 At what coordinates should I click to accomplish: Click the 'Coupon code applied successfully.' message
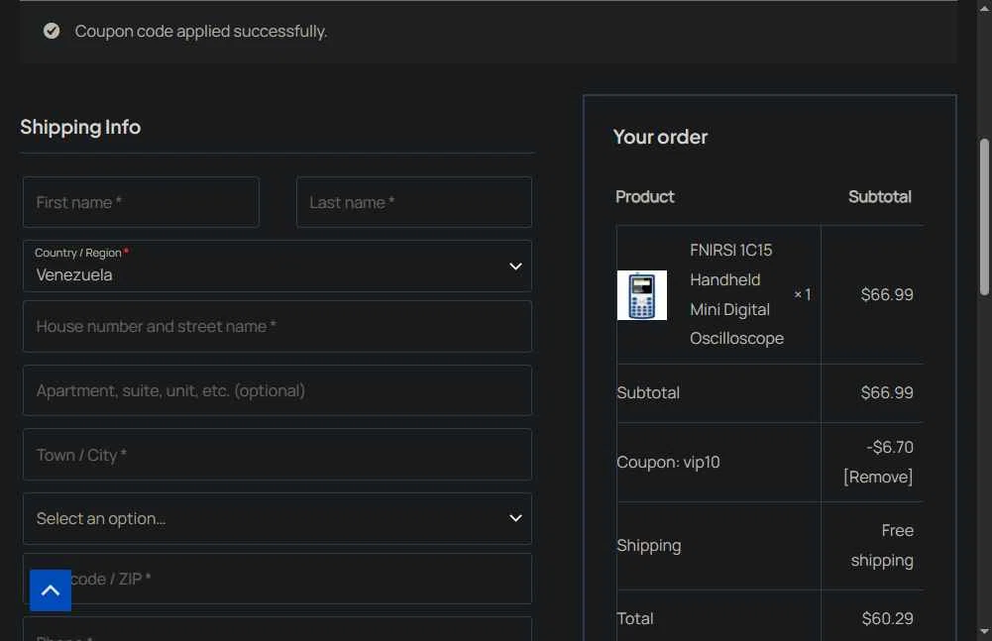pos(200,31)
